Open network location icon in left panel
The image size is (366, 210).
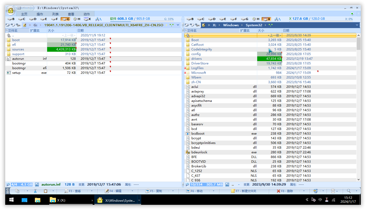(x=98, y=19)
